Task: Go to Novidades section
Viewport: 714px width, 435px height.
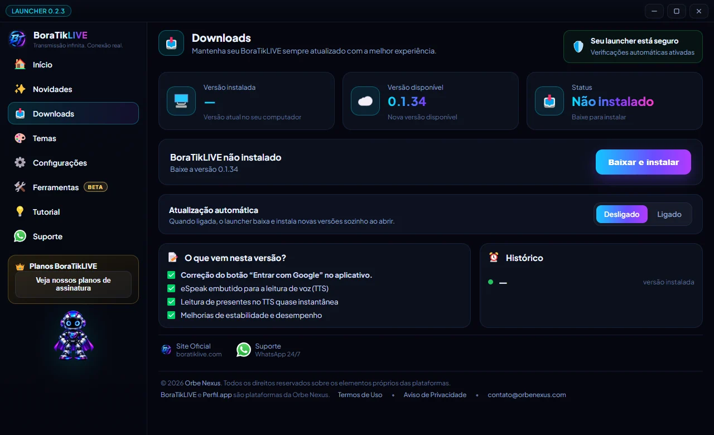Action: click(73, 89)
